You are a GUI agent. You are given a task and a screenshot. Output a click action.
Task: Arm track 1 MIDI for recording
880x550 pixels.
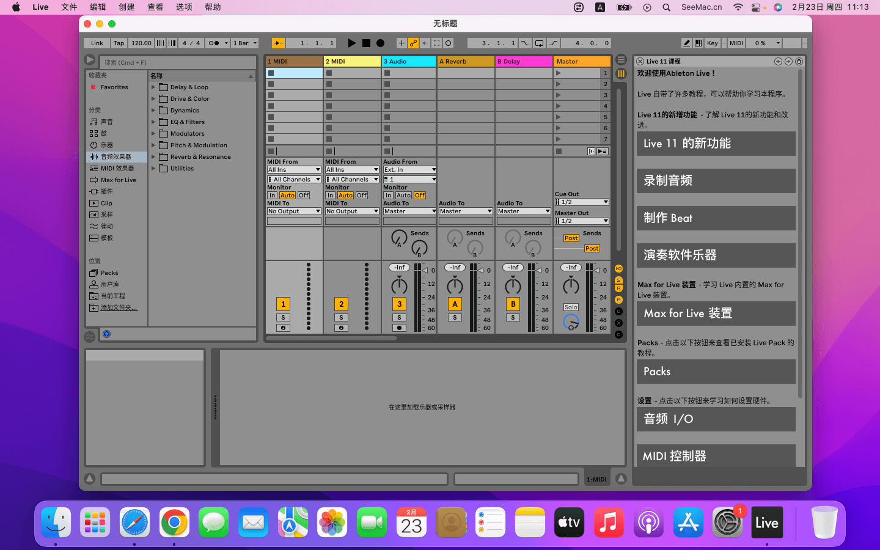pyautogui.click(x=283, y=328)
